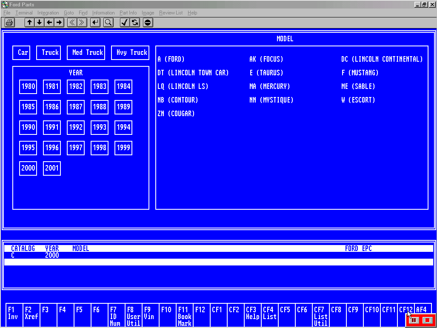Click the F11 Book Mark function key
Viewport: 437px width, 328px height.
click(x=184, y=315)
